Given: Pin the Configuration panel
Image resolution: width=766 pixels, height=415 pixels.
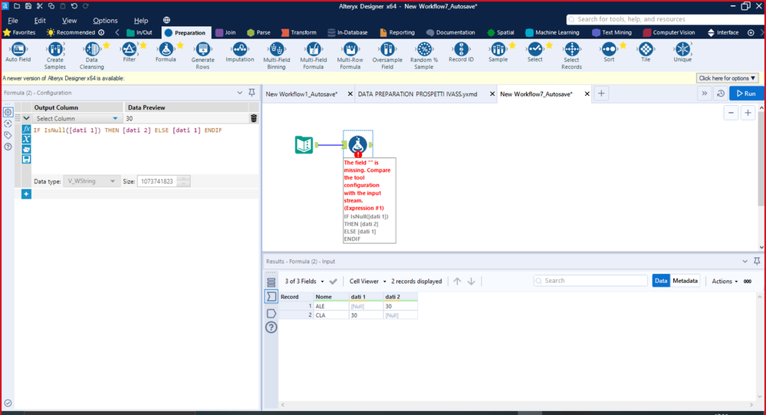Looking at the screenshot, I should click(x=251, y=92).
